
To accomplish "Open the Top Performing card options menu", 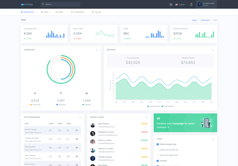I will [80, 117].
